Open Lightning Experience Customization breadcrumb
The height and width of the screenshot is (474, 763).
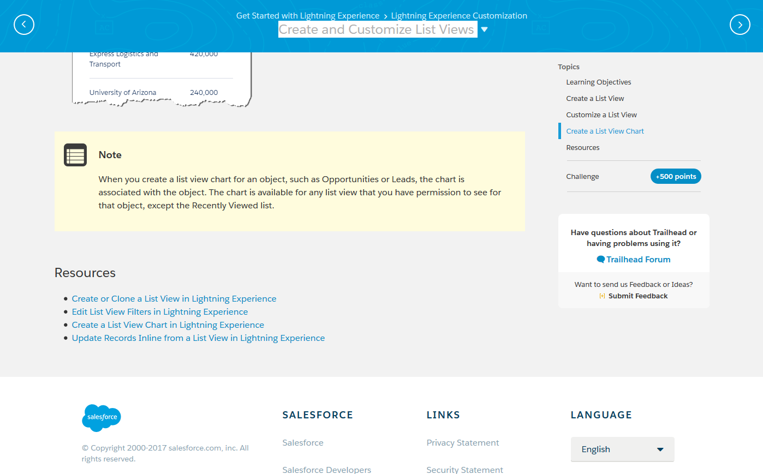459,16
